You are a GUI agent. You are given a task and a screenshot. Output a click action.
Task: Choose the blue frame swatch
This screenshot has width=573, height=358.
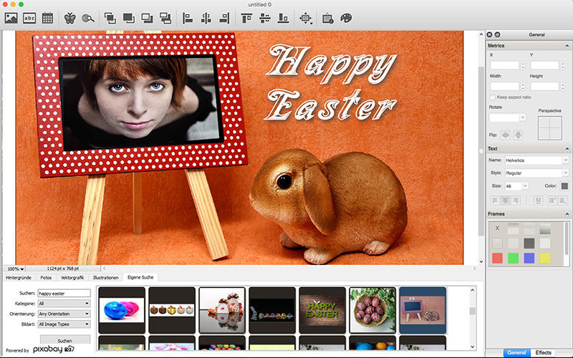click(529, 258)
